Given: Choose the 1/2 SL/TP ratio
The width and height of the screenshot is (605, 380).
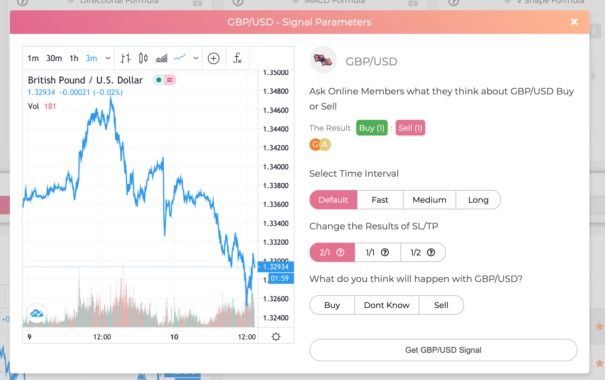Looking at the screenshot, I should [422, 252].
